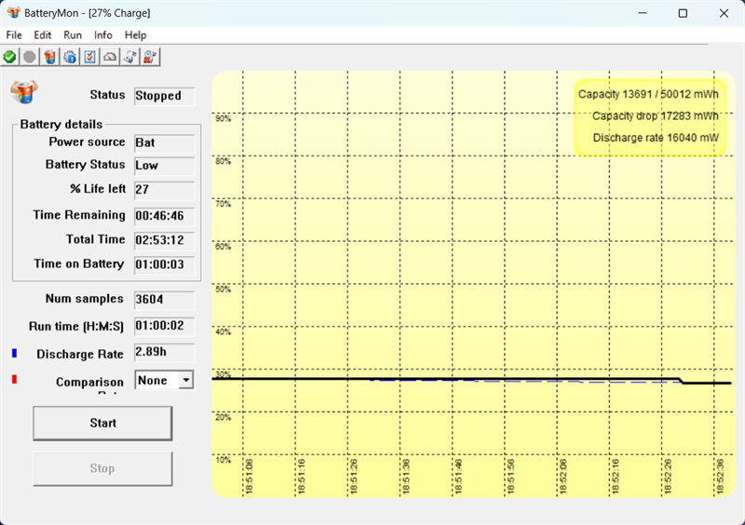Open the File menu

point(14,35)
